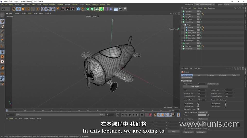
Task: Click the timeline frame 0 playhead
Action: point(7,111)
